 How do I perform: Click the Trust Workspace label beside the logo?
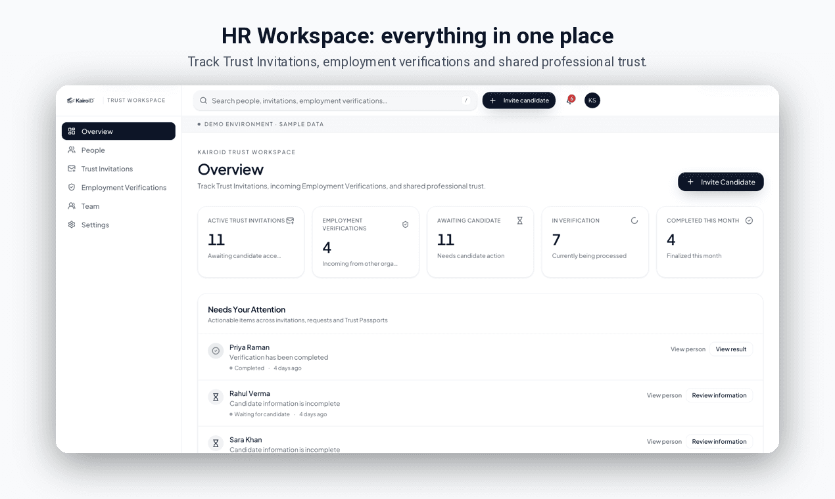coord(136,100)
